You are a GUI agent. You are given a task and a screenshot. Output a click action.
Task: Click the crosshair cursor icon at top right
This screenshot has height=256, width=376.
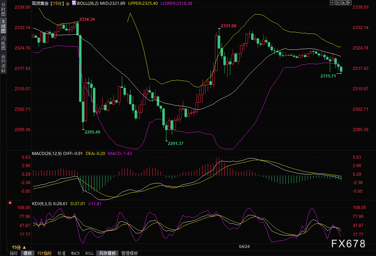[332, 3]
